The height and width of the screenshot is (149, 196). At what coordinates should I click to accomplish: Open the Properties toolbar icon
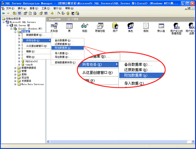tap(26, 13)
